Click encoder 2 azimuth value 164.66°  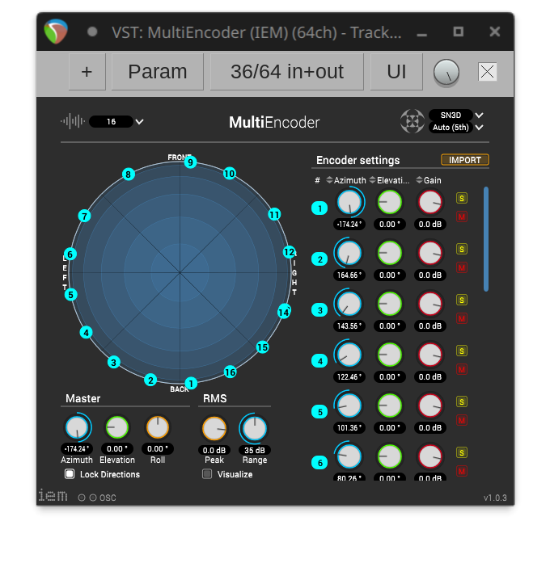349,275
